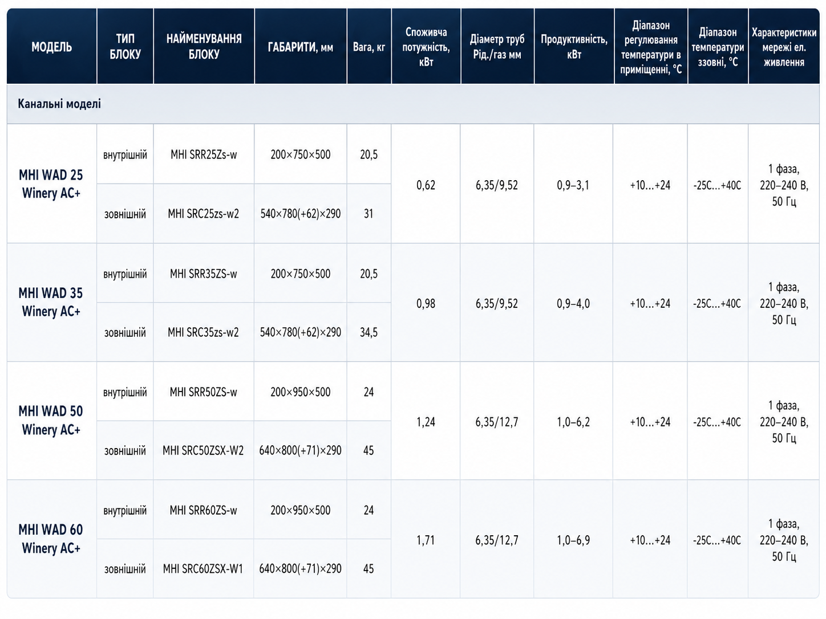Click the block name "MHI SRR50ZS-w"
The width and height of the screenshot is (826, 619).
pos(204,392)
